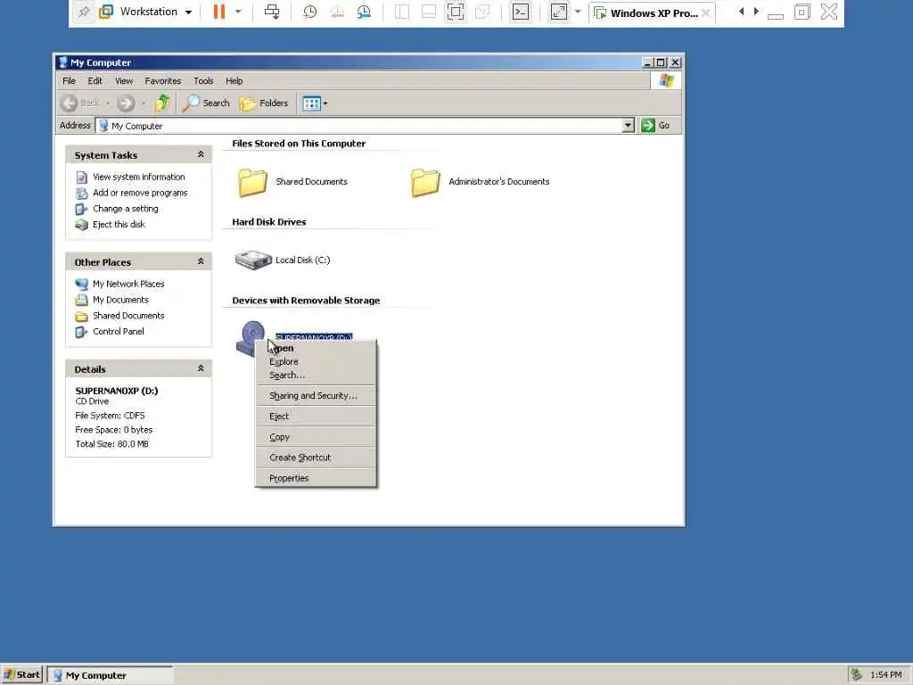The width and height of the screenshot is (913, 685).
Task: Pause the virtual machine
Action: coord(219,12)
